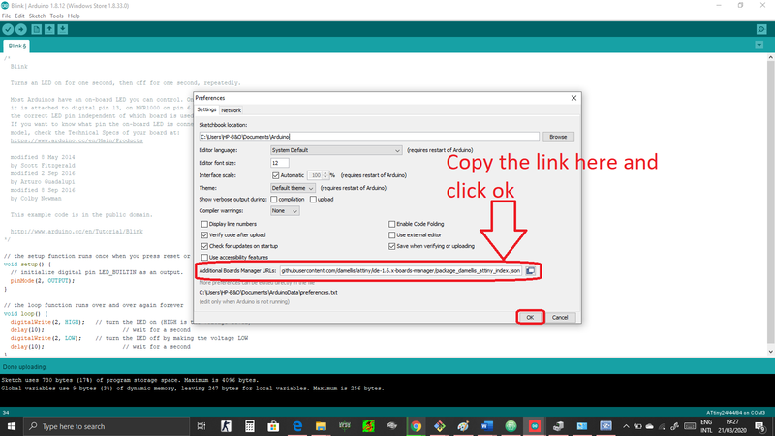This screenshot has height=436, width=775.
Task: Enable Display line numbers
Action: click(x=204, y=224)
